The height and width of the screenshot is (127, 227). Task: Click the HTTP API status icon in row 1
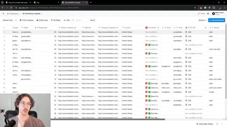coord(186,32)
